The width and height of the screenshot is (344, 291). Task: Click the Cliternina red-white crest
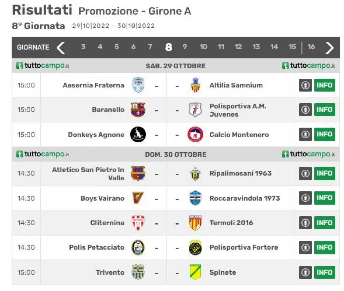138,223
